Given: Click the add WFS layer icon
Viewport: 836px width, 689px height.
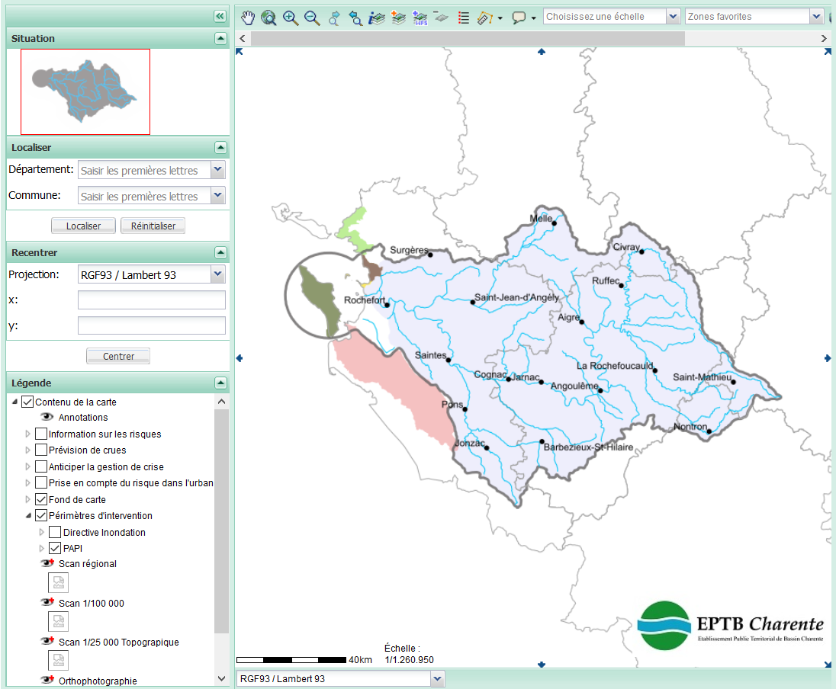Looking at the screenshot, I should point(419,17).
